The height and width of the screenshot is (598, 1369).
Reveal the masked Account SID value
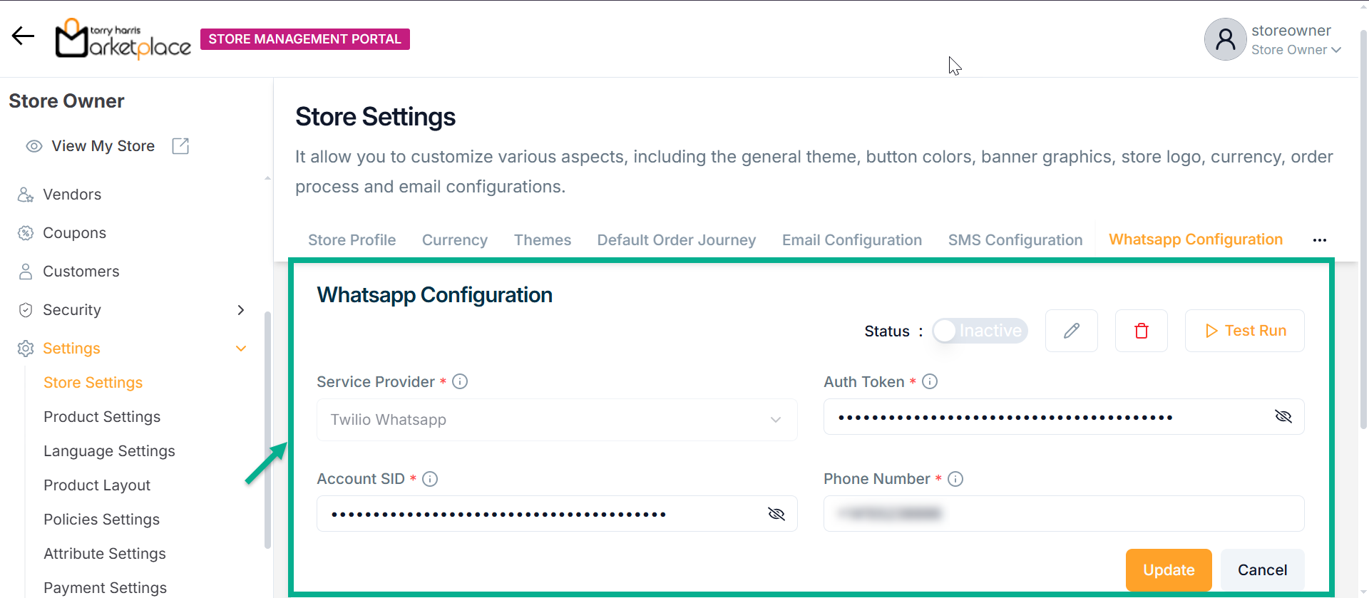(776, 514)
